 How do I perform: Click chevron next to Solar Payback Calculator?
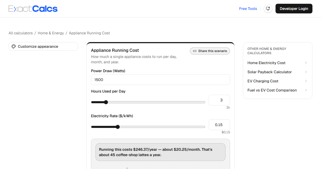pos(306,72)
